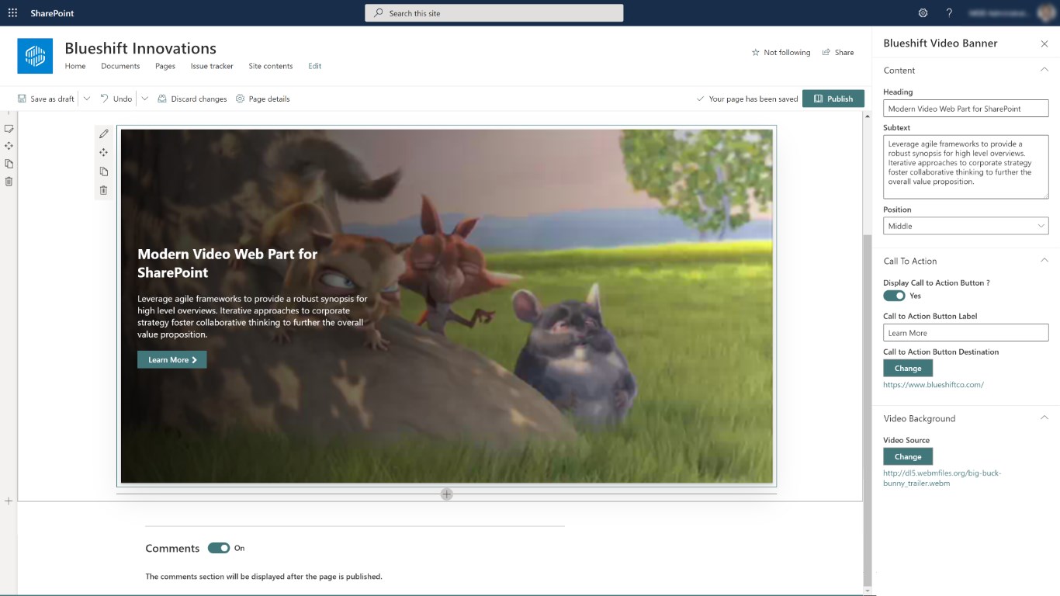Open Site contents in navigation
This screenshot has height=596, width=1060.
coord(271,66)
